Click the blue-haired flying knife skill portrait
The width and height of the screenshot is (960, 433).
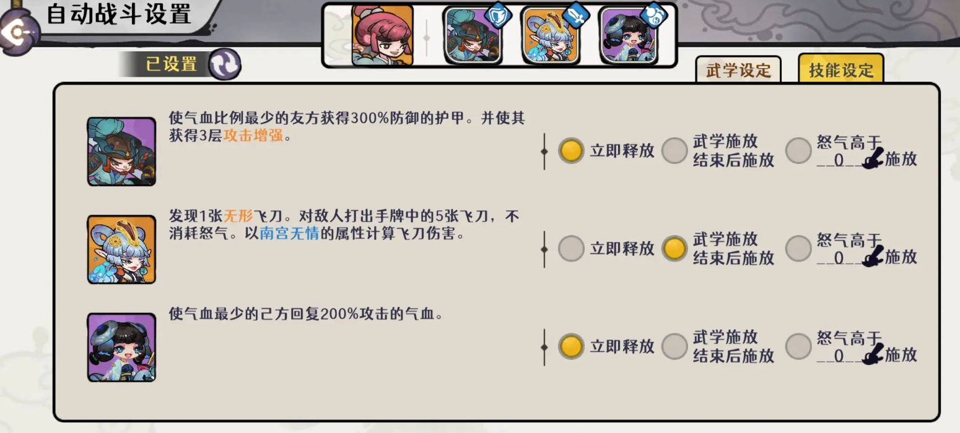[121, 249]
